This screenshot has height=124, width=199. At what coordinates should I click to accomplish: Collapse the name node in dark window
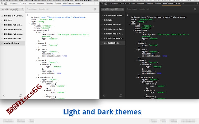click(x=137, y=43)
